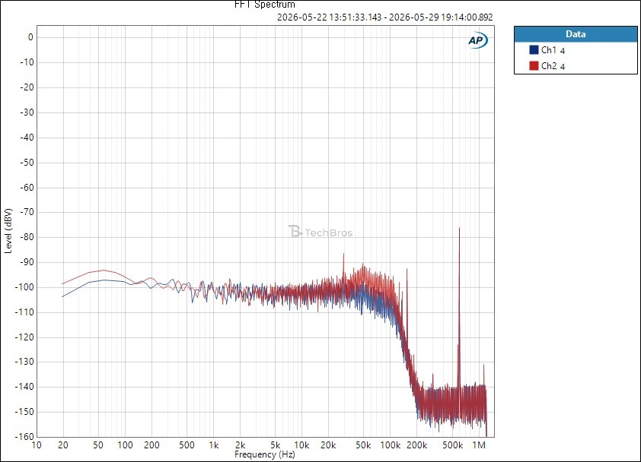Screen dimensions: 641x462
Task: Click the Ch2 legend entry
Action: [x=553, y=66]
